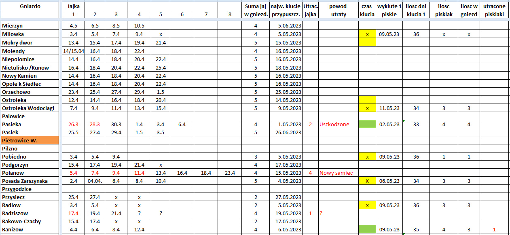
Task: Click the orange Pietrowice W. cell
Action: pos(30,140)
